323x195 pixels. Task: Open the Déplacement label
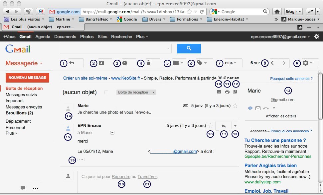pyautogui.click(x=18, y=121)
